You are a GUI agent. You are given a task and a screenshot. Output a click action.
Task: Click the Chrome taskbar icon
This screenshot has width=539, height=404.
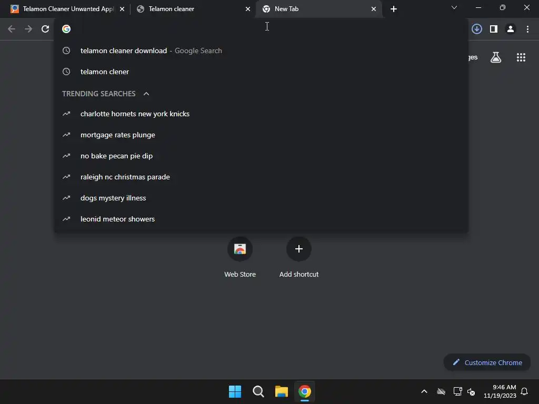[305, 391]
